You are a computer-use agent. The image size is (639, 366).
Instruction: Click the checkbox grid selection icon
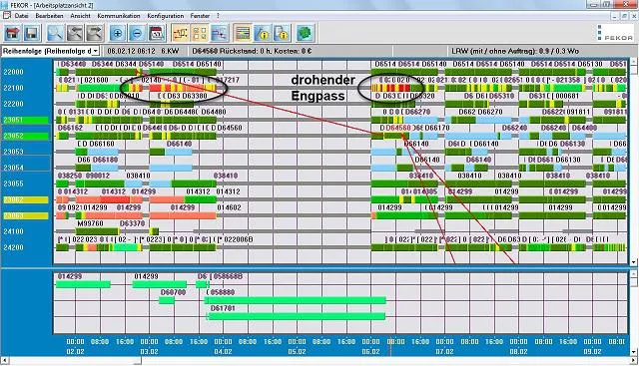point(200,33)
